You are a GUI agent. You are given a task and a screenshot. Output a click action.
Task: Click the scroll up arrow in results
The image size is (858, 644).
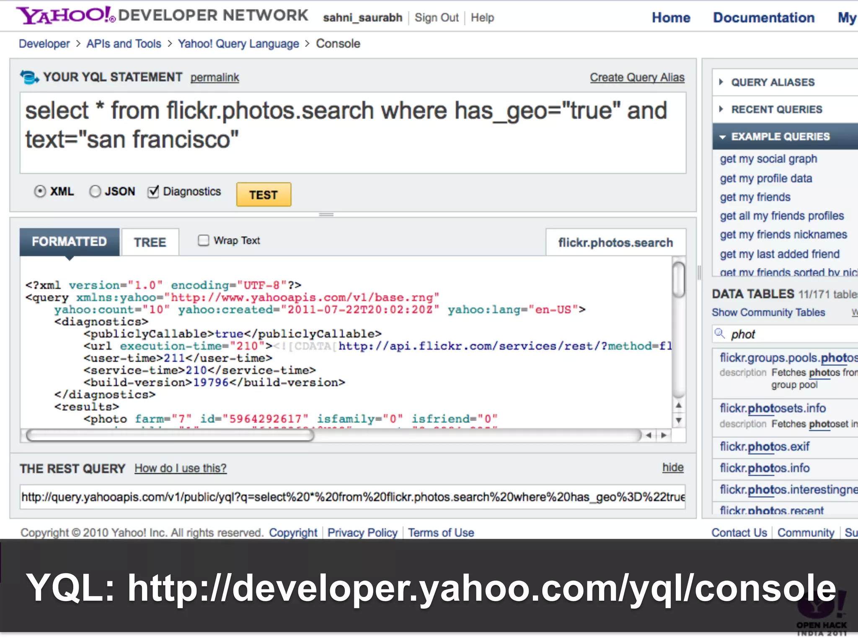679,405
